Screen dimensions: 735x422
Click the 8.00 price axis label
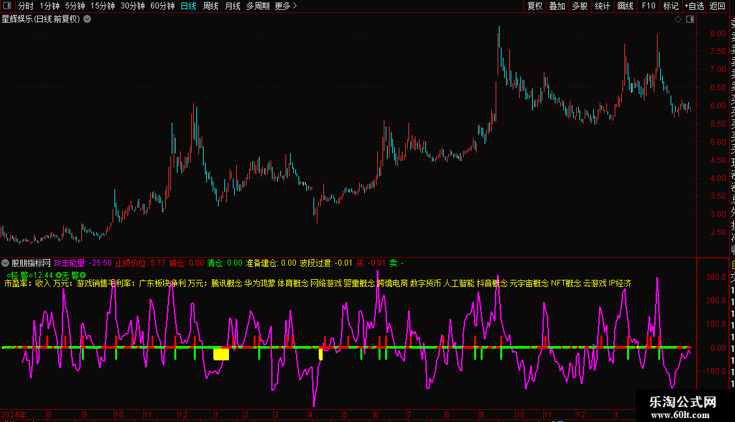[x=718, y=34]
